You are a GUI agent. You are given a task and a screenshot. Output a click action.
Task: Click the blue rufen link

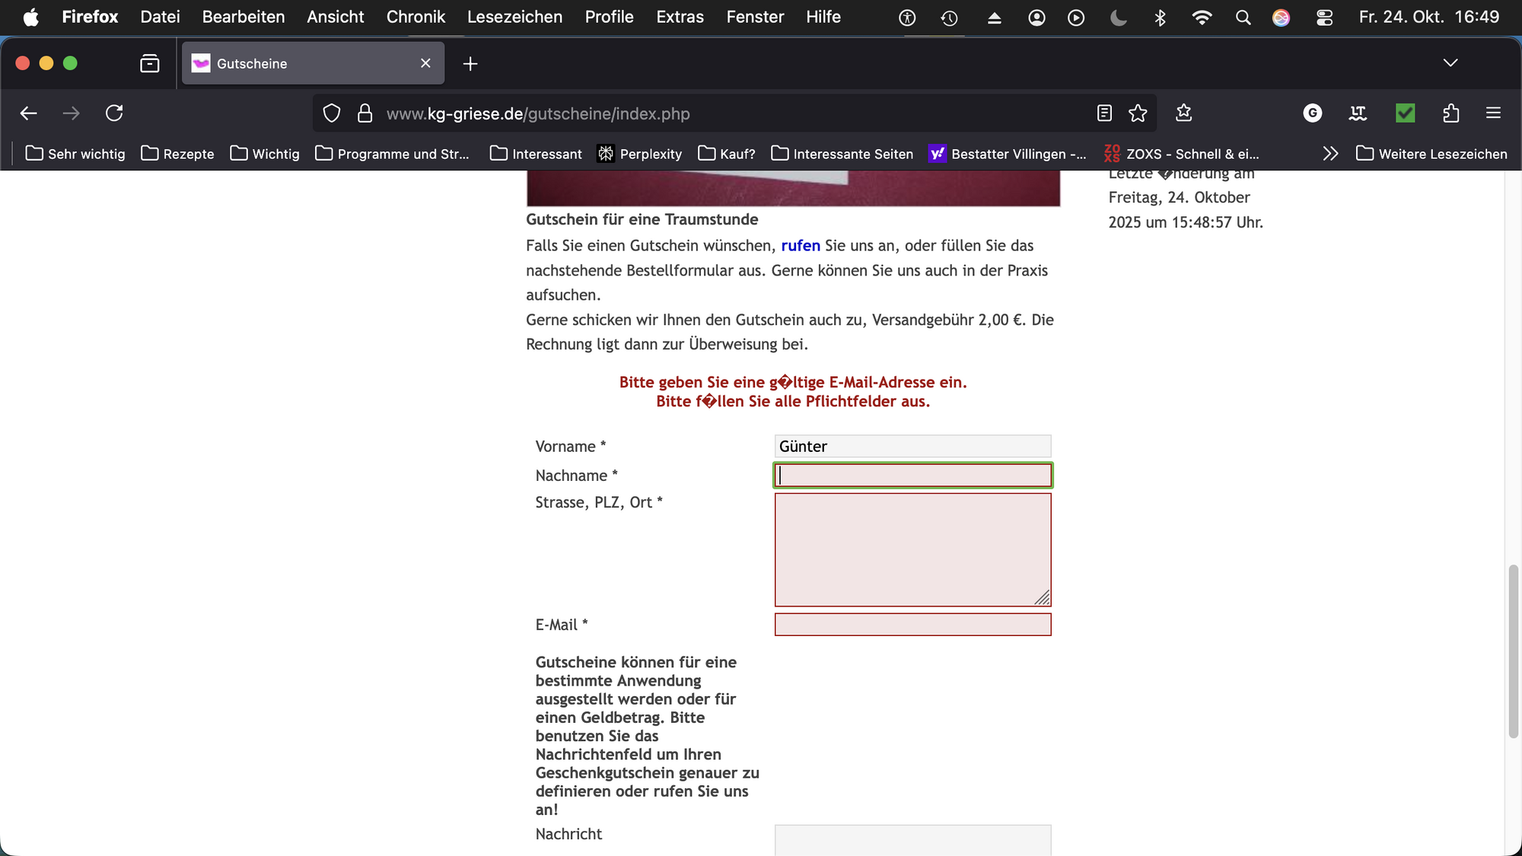point(801,246)
